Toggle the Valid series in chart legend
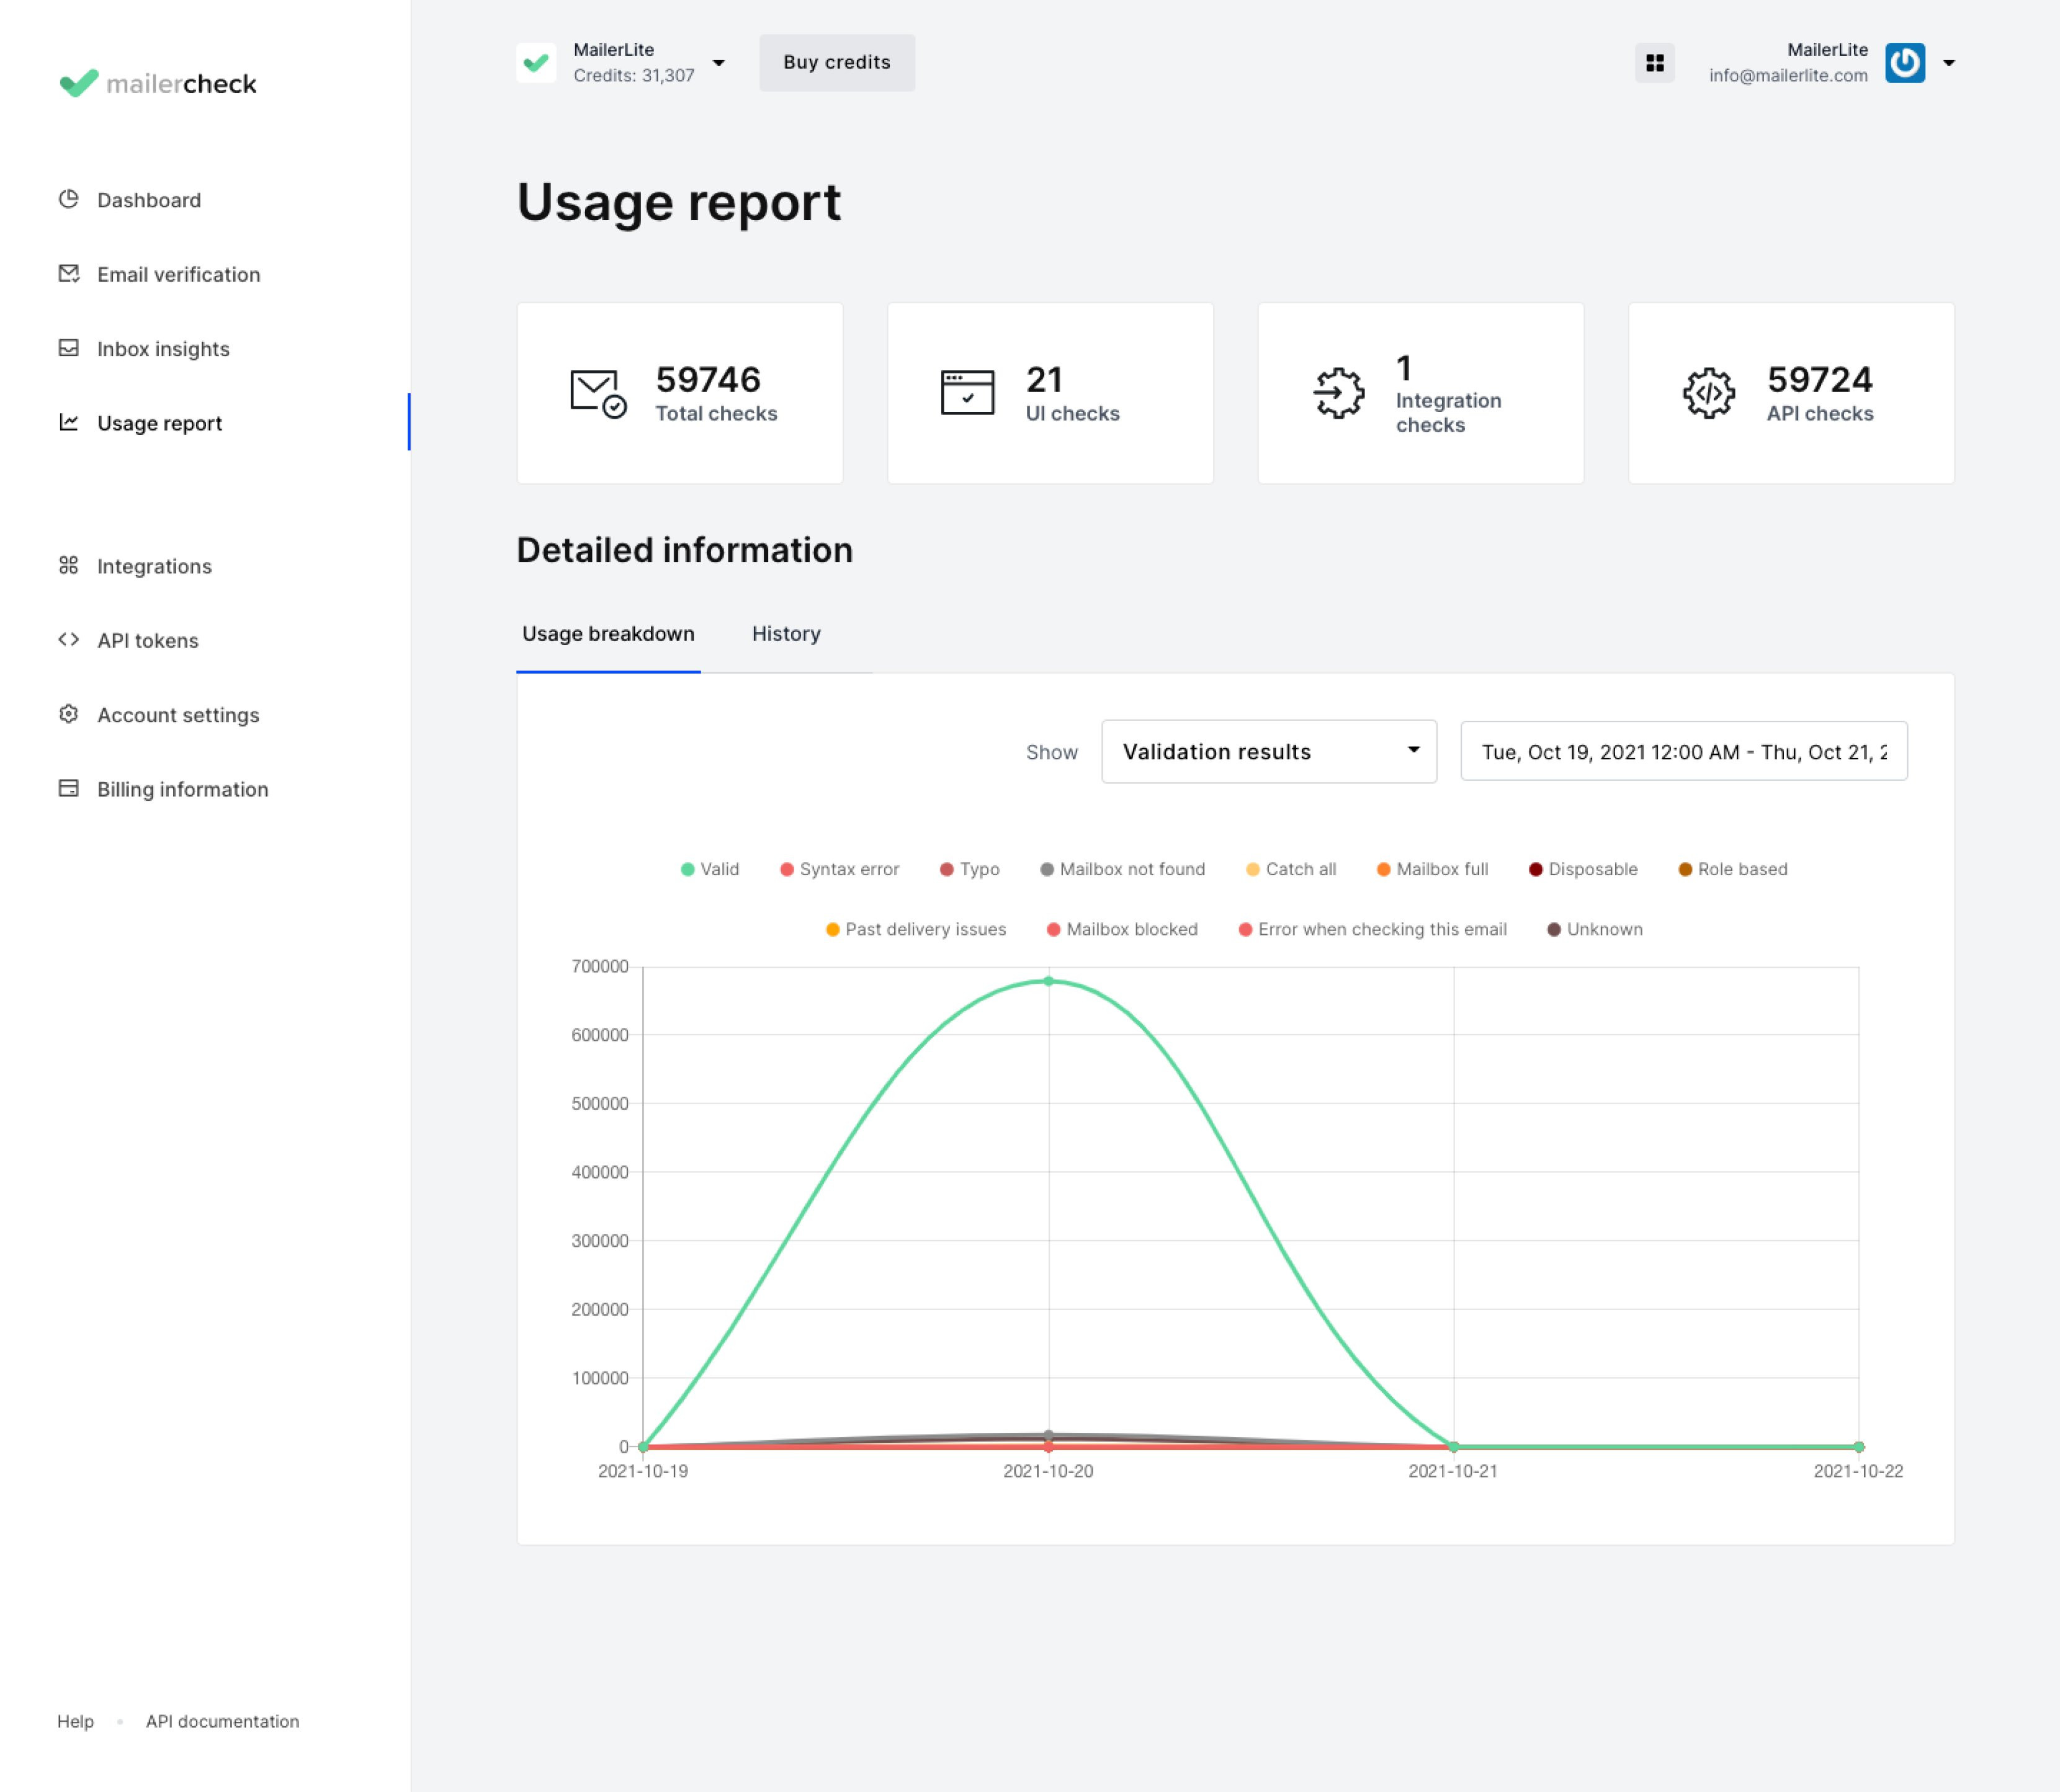 click(x=709, y=869)
